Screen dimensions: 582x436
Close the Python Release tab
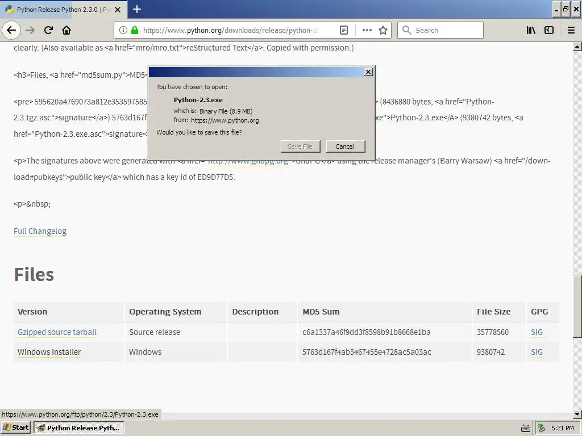tap(118, 10)
